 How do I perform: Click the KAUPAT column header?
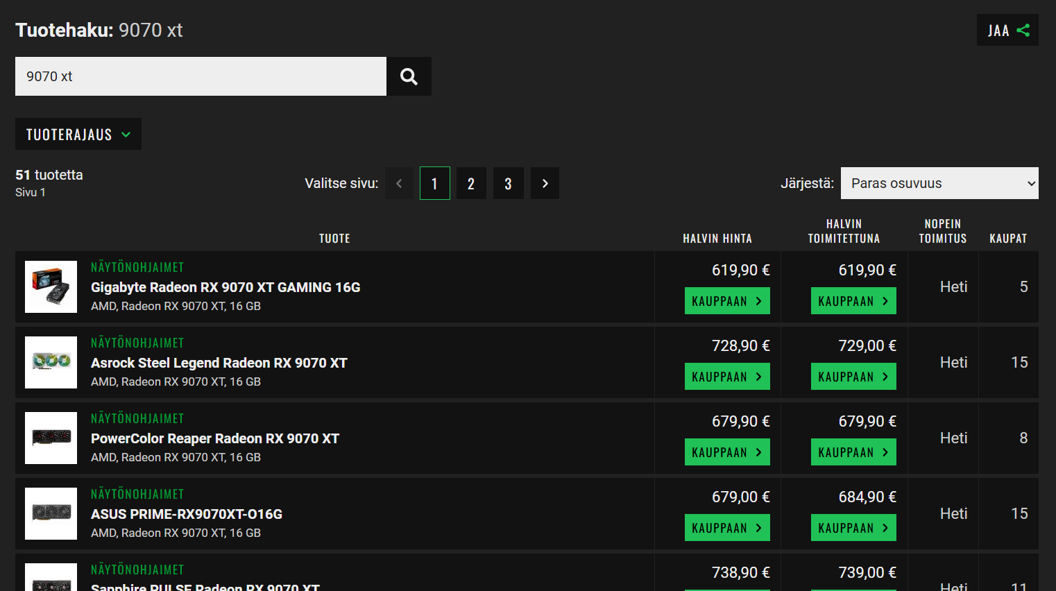pos(1008,239)
